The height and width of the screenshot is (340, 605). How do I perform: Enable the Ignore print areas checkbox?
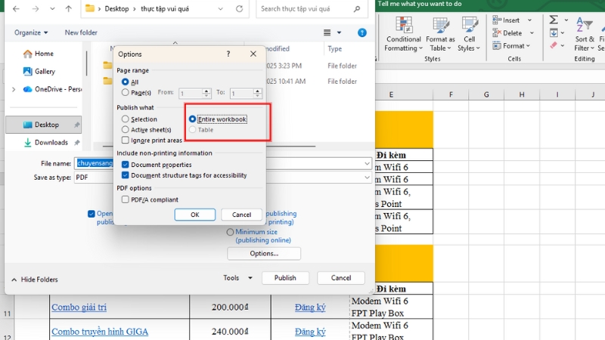coord(126,141)
